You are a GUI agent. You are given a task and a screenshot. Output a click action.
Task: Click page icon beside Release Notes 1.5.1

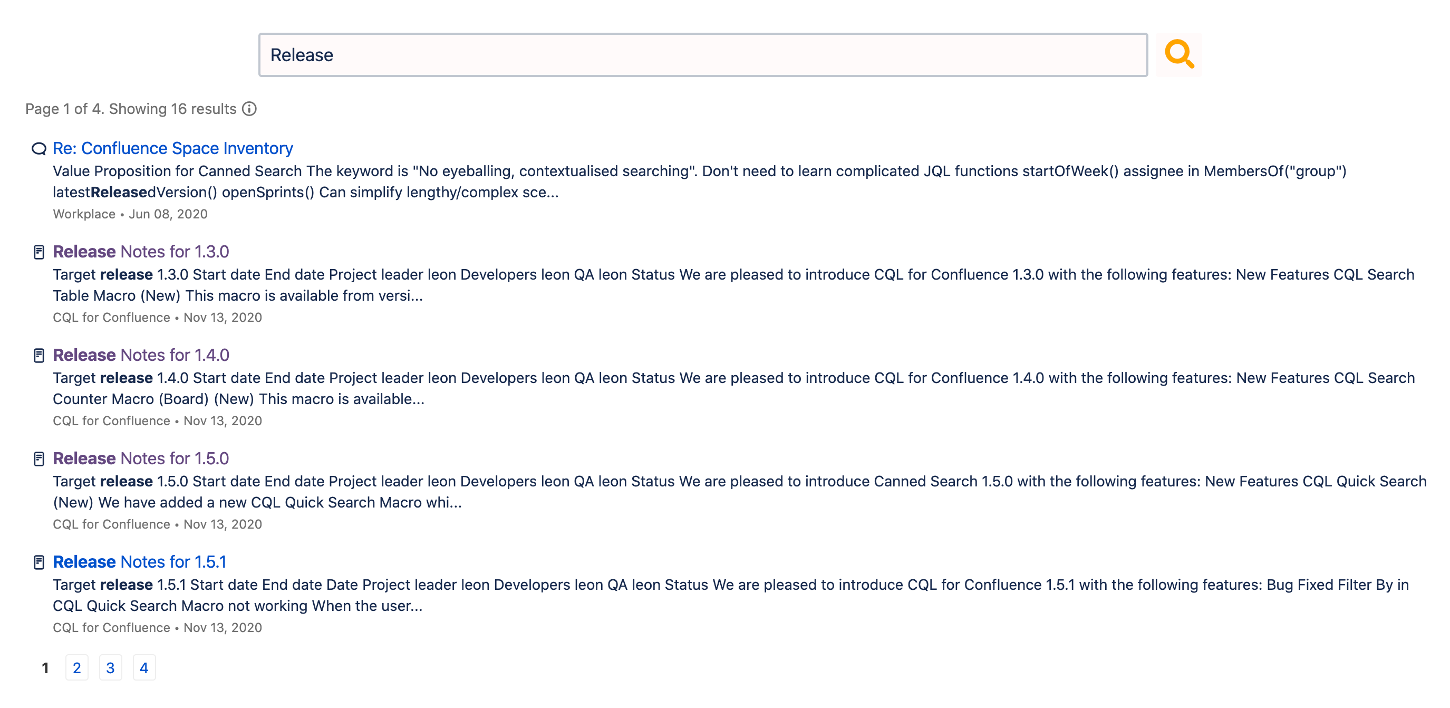[39, 562]
